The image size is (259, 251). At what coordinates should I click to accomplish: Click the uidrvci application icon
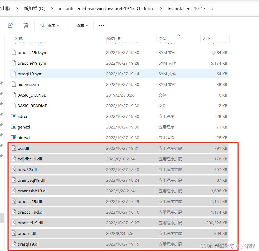click(13, 138)
